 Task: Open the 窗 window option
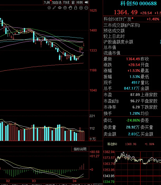point(73,2)
